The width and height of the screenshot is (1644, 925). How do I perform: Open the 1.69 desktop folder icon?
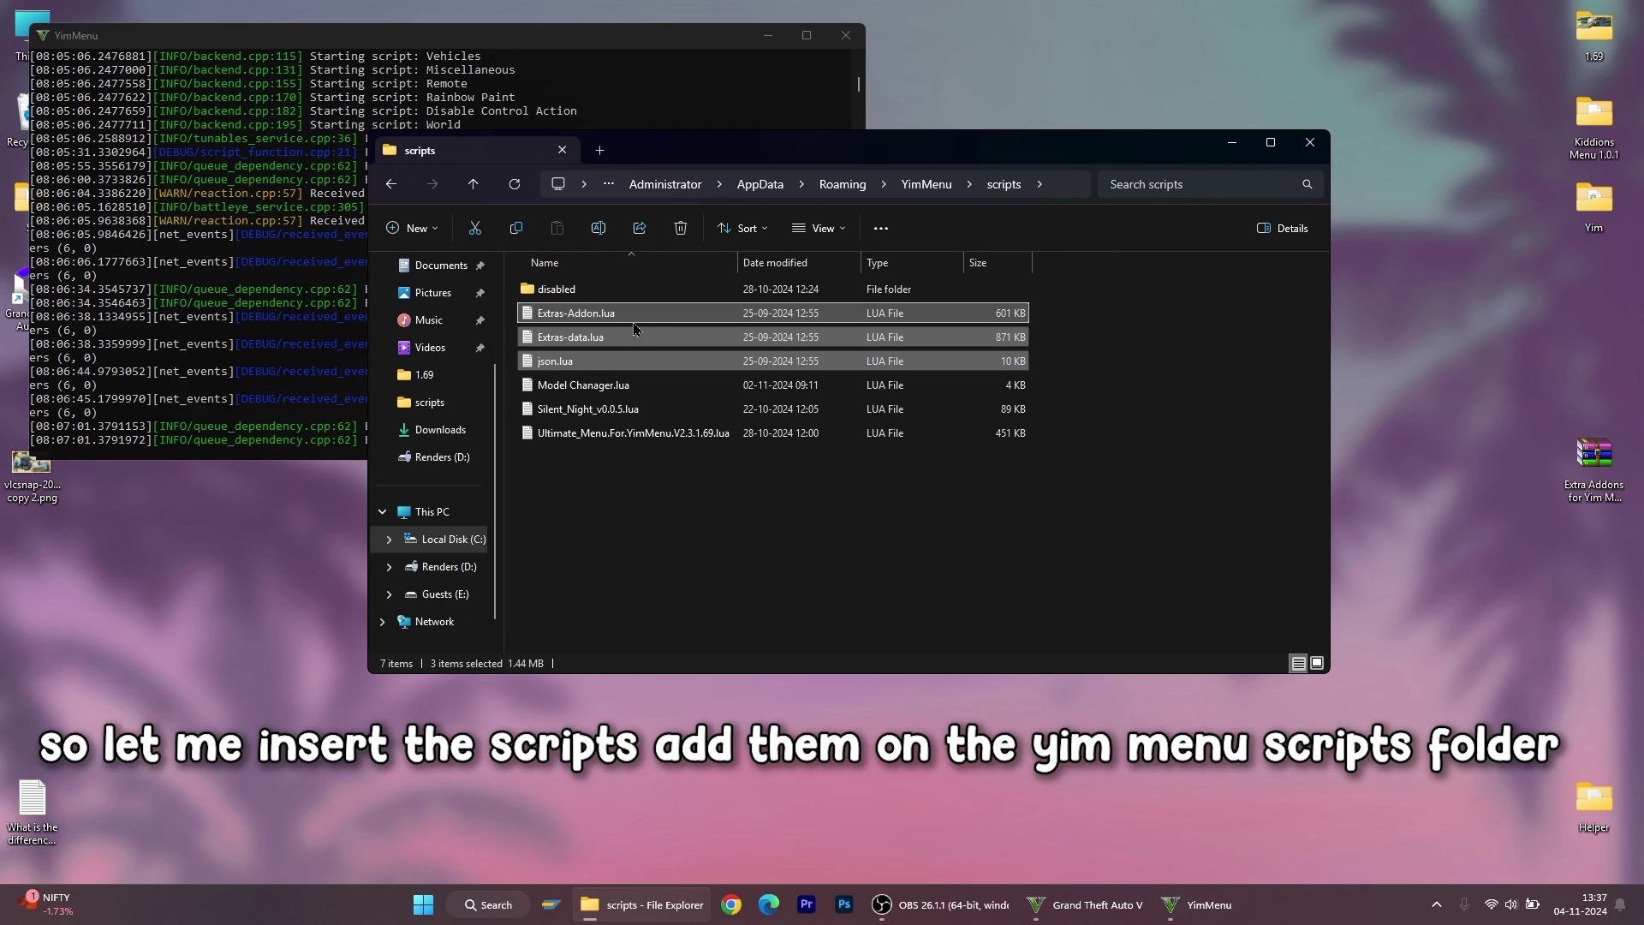coord(1593,36)
